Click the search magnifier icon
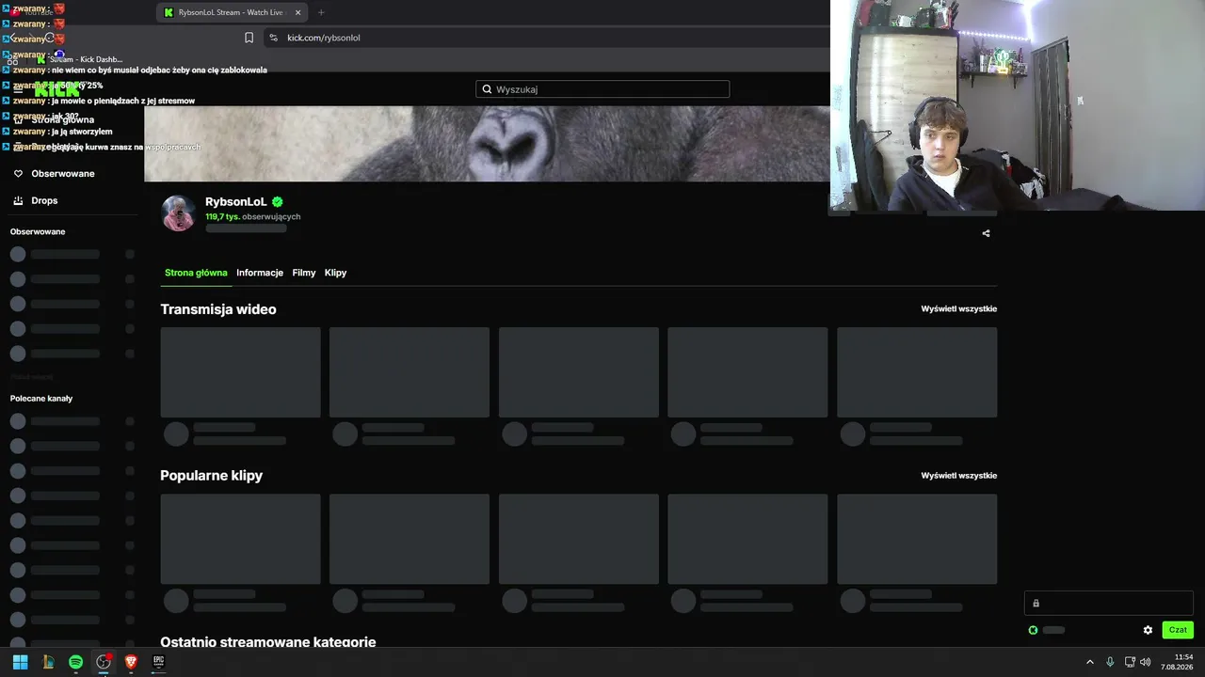The height and width of the screenshot is (677, 1205). (487, 89)
